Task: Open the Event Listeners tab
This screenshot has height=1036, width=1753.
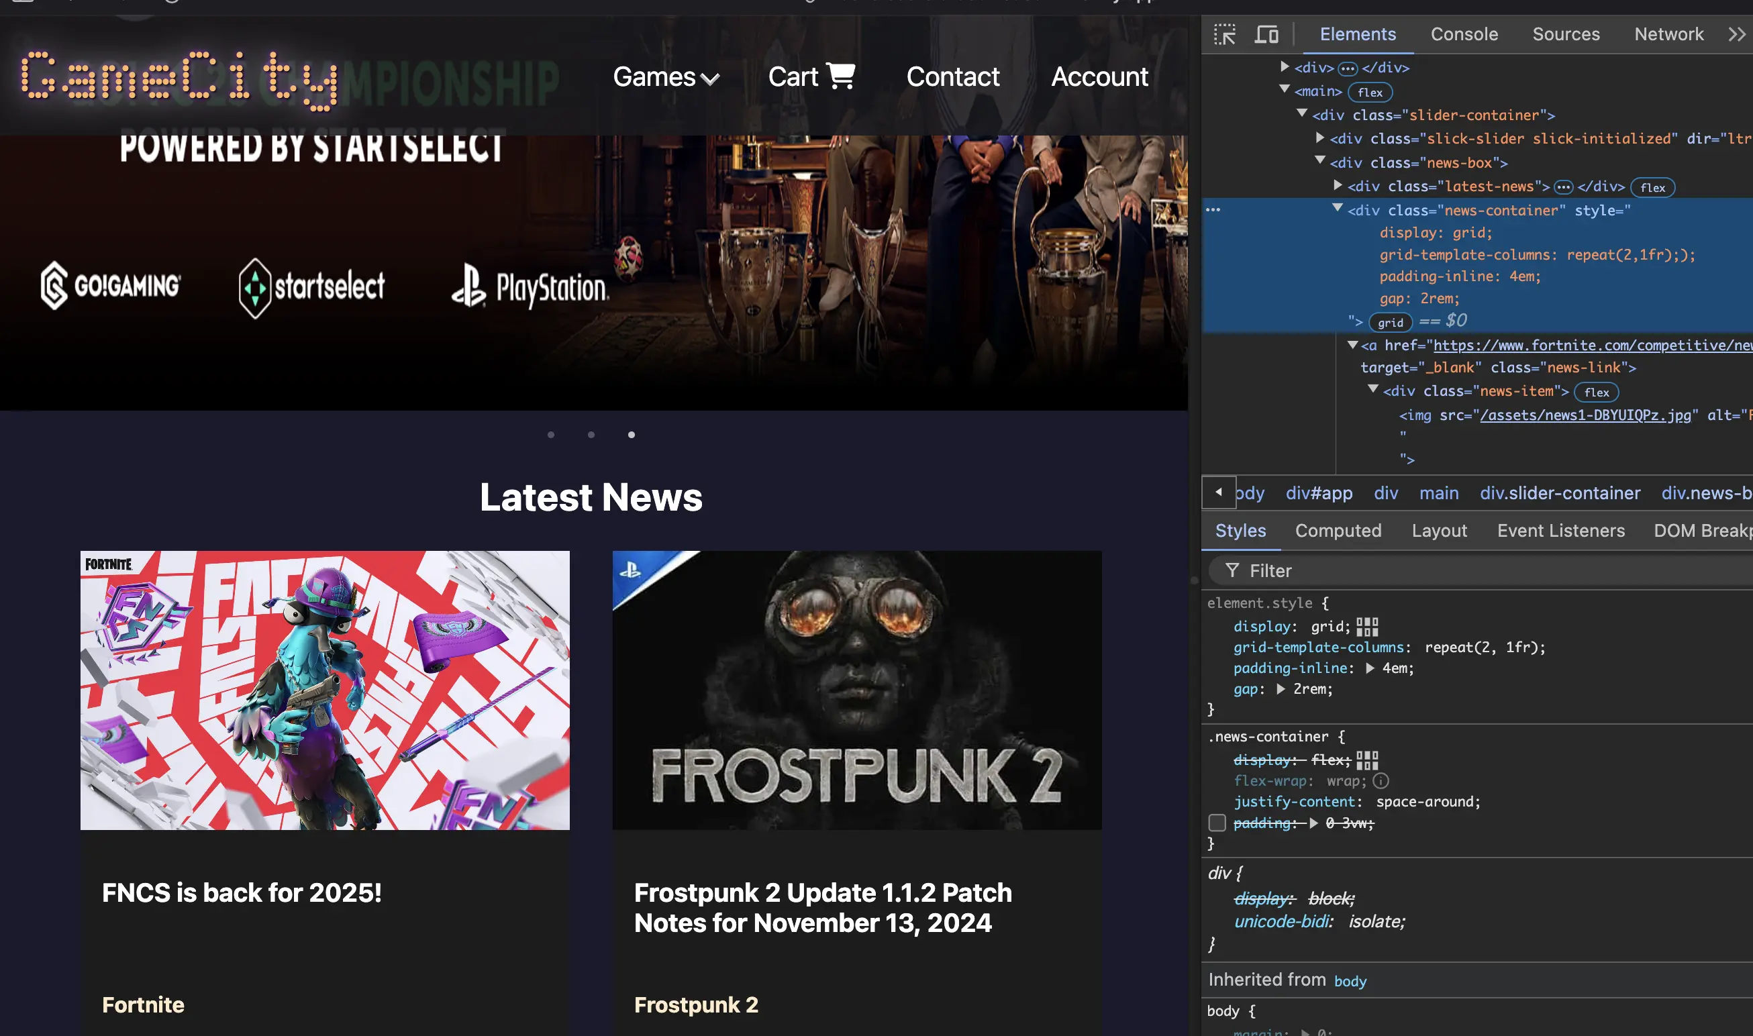Action: point(1561,531)
